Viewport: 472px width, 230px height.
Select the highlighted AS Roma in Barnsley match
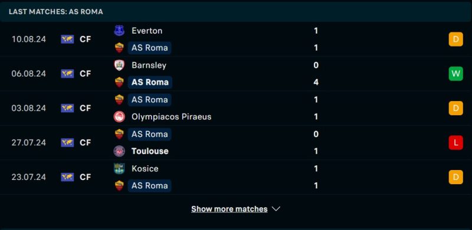click(150, 82)
